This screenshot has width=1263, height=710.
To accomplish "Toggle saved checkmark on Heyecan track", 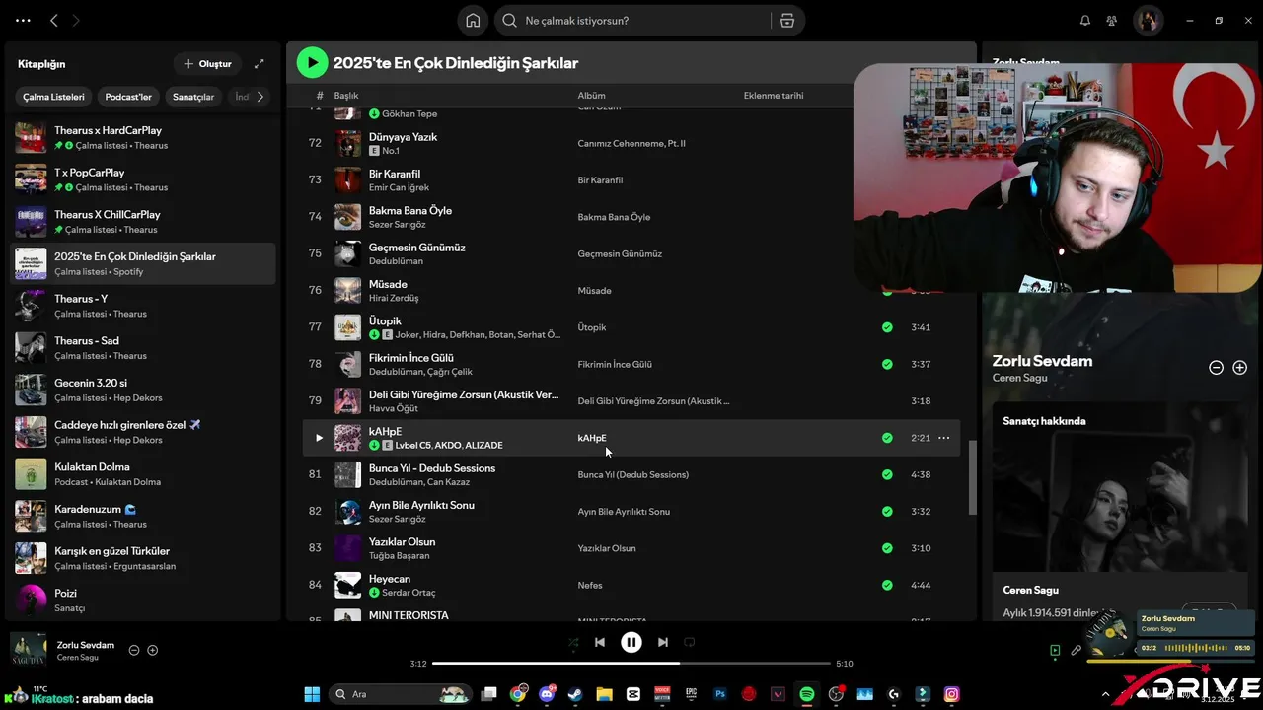I will point(887,585).
